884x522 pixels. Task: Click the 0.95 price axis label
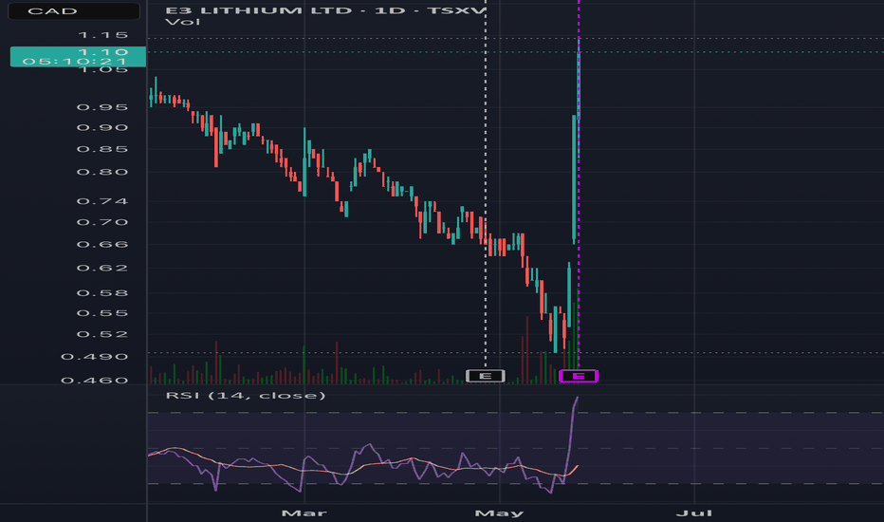[102, 107]
